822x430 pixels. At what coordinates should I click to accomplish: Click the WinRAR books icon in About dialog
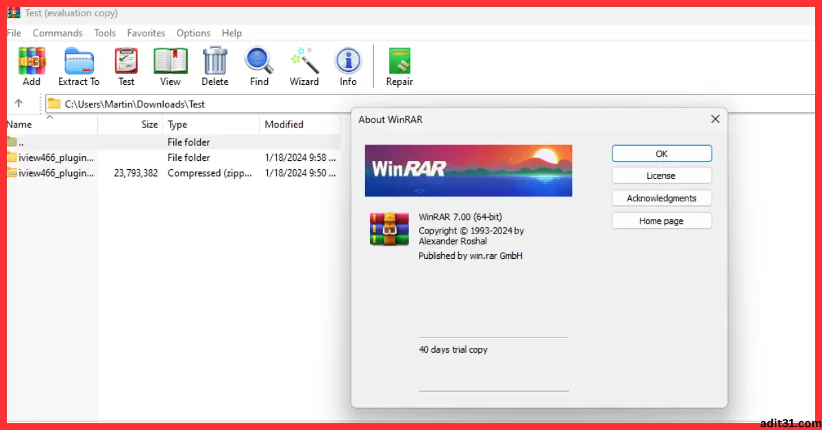point(389,229)
